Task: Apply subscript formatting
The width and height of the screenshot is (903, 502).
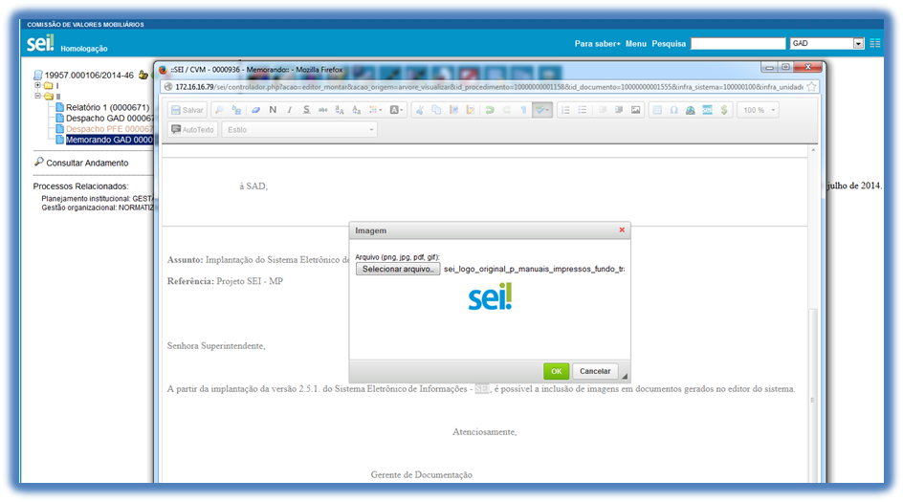Action: pyautogui.click(x=357, y=110)
